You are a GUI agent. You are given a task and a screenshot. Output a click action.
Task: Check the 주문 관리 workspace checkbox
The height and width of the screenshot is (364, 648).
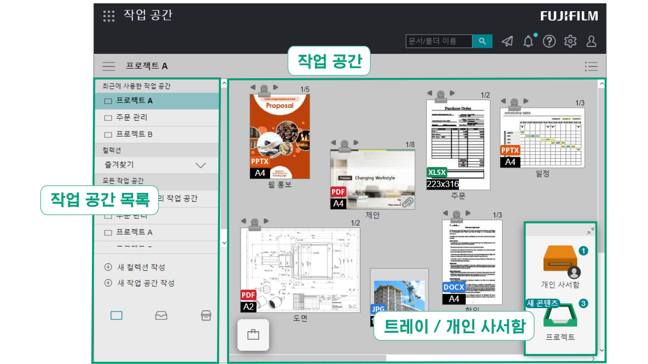point(108,117)
